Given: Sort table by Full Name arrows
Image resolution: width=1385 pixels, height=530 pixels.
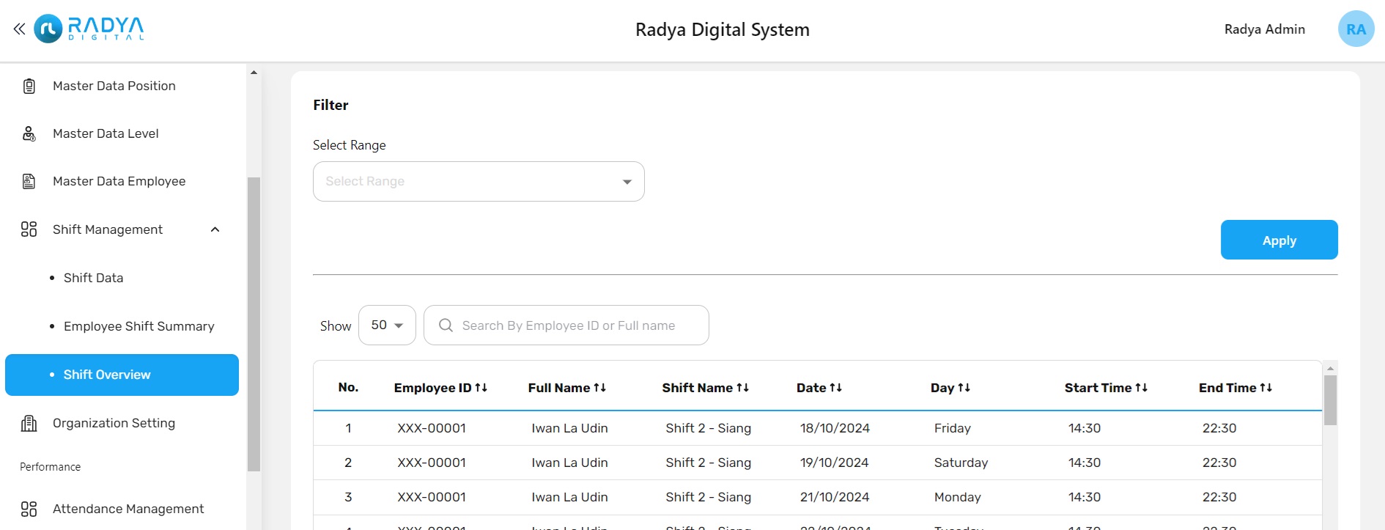Looking at the screenshot, I should tap(599, 388).
